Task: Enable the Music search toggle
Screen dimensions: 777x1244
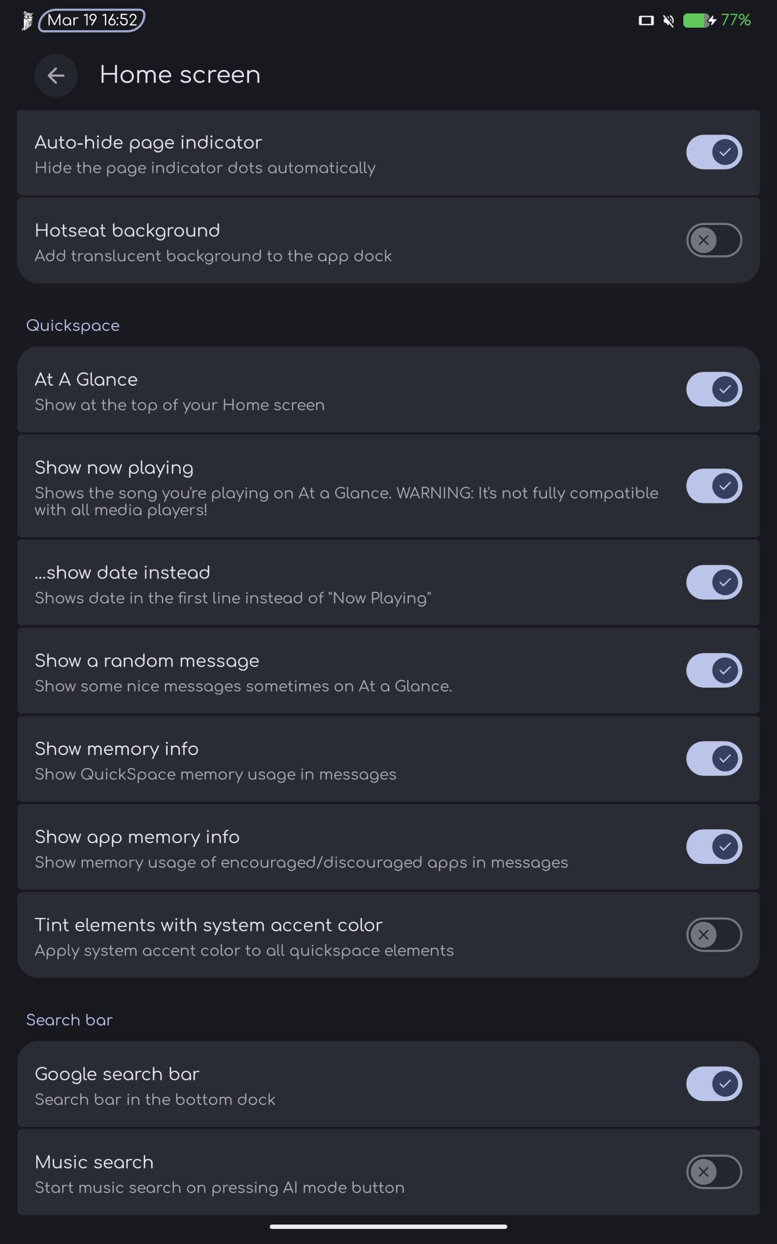Action: click(x=713, y=1172)
